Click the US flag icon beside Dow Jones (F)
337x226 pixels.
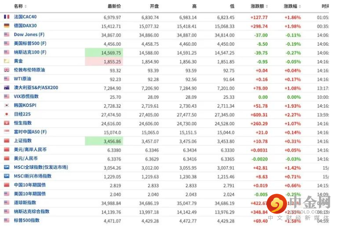coord(7,35)
